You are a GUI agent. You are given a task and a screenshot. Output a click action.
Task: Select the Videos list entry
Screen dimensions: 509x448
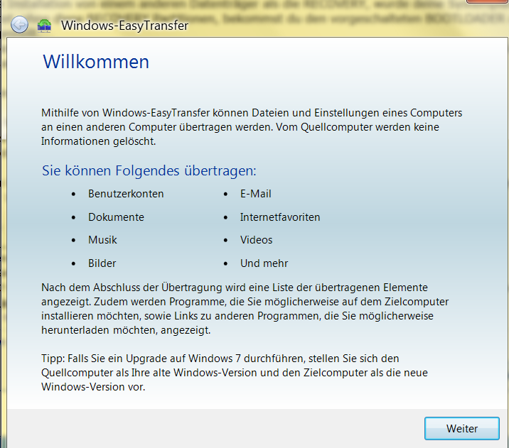pos(256,240)
